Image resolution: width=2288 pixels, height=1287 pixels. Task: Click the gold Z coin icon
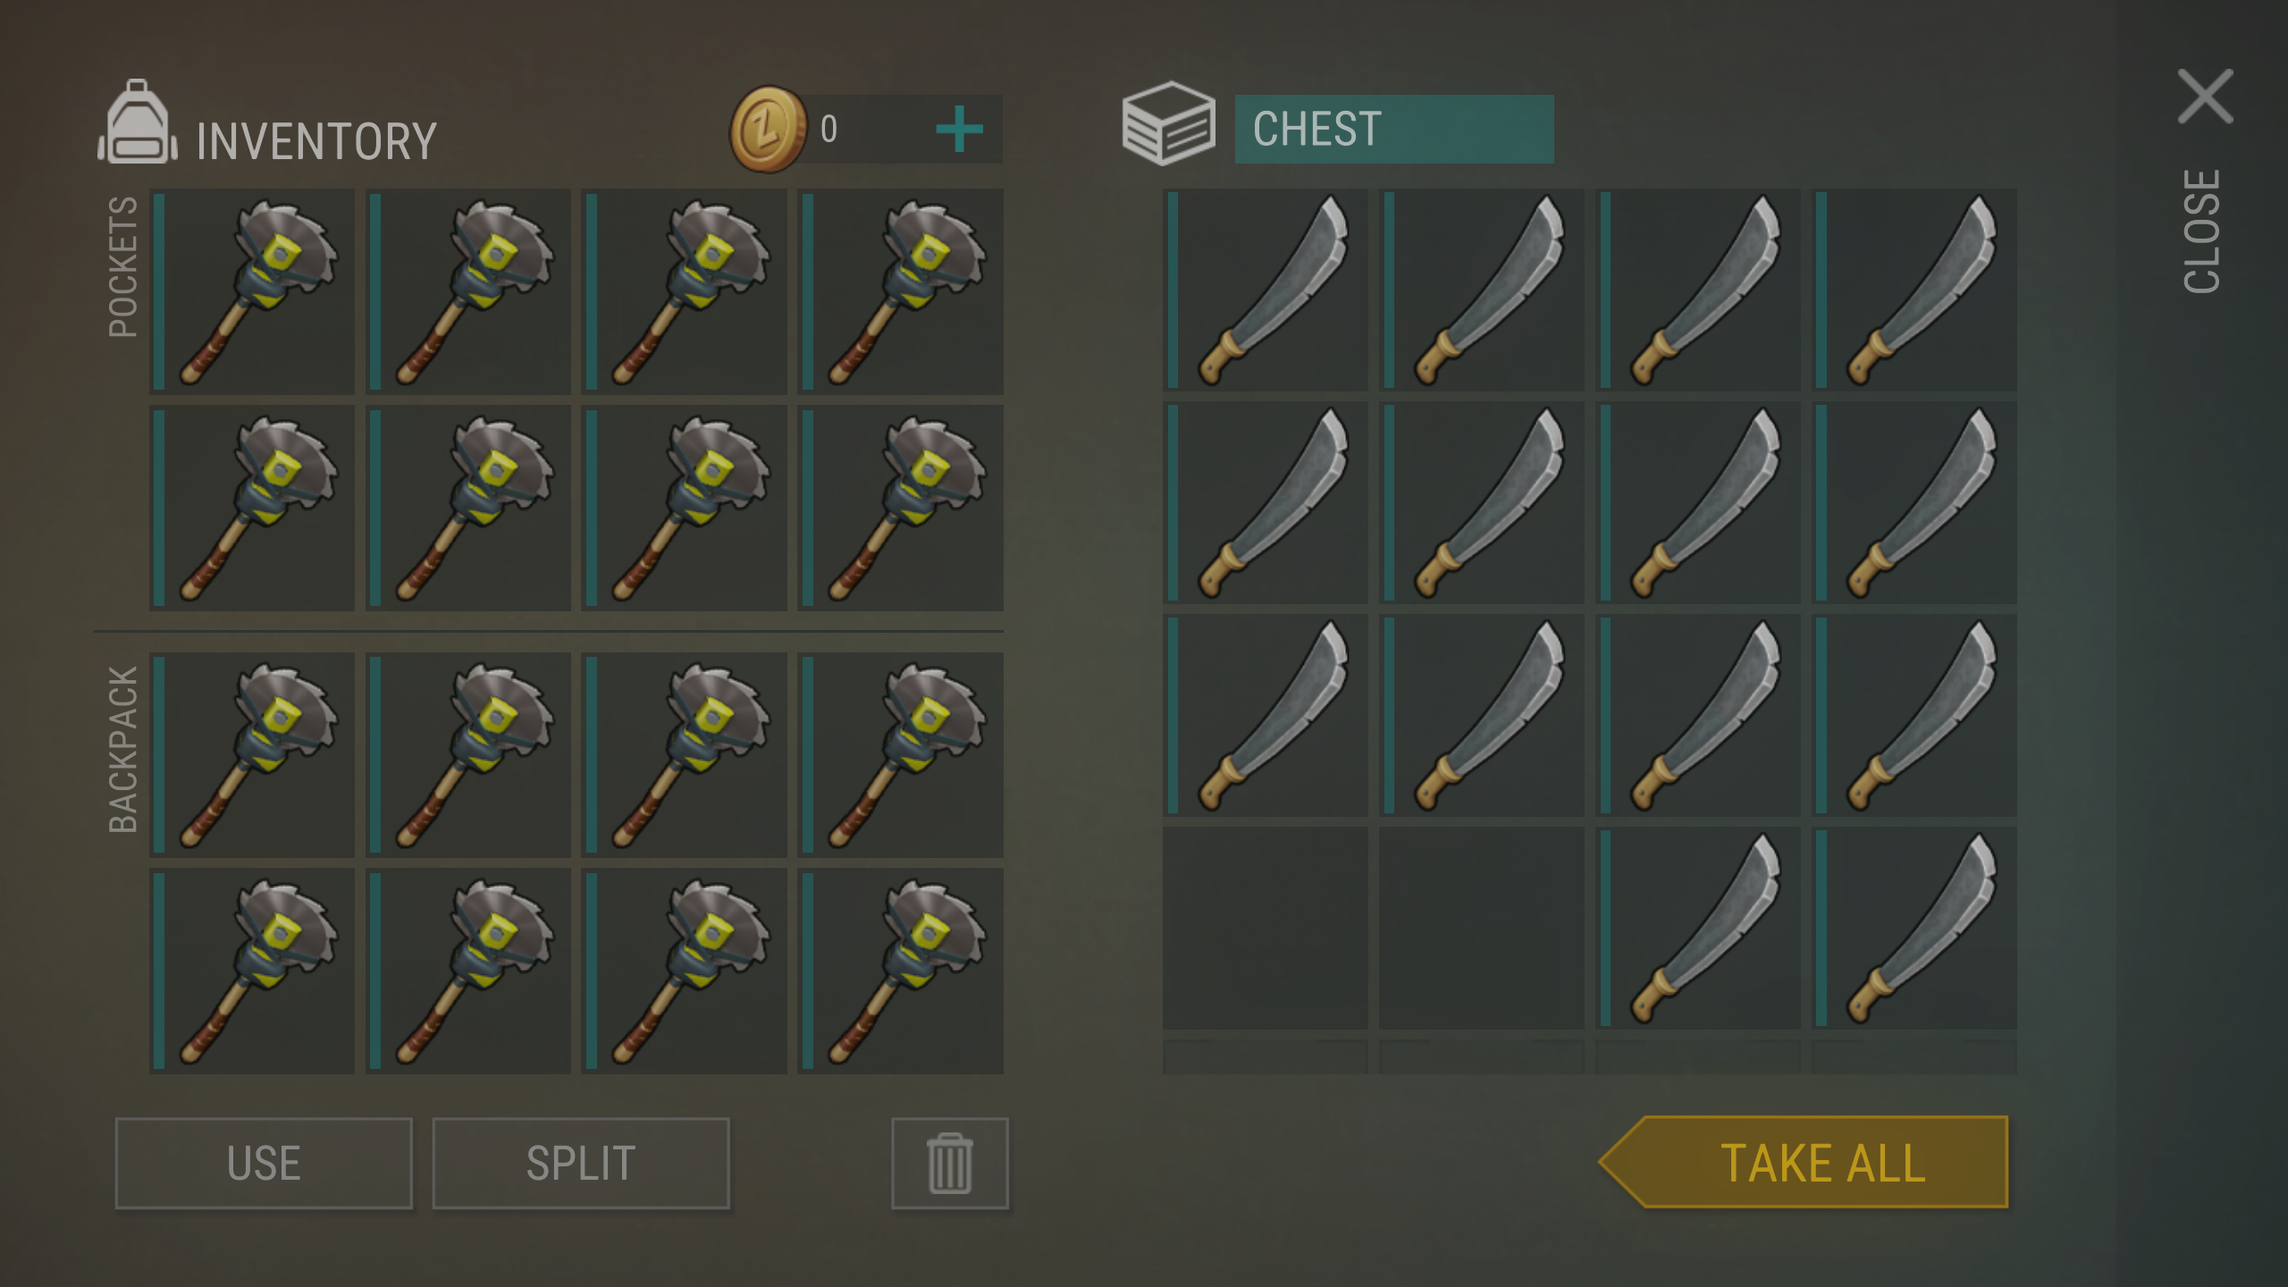pyautogui.click(x=769, y=129)
